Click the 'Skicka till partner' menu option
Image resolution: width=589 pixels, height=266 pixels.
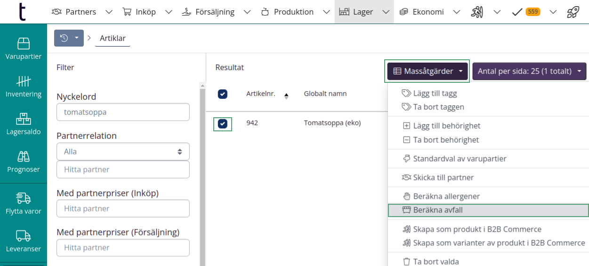(443, 177)
